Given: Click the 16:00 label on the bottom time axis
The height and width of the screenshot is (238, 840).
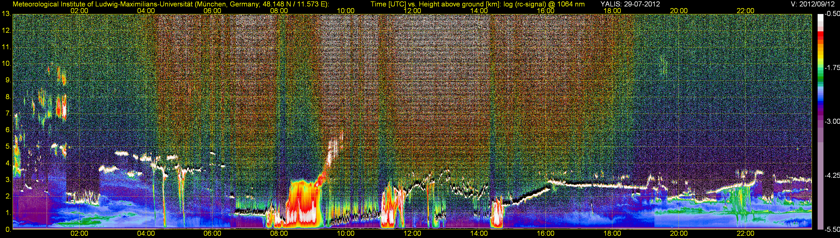Looking at the screenshot, I should point(545,234).
